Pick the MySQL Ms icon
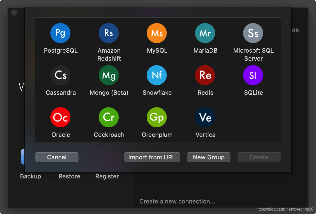The image size is (316, 214). (157, 33)
